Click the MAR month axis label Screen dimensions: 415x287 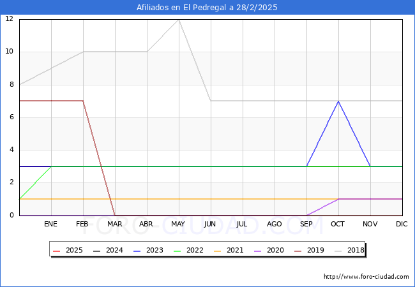pyautogui.click(x=114, y=224)
